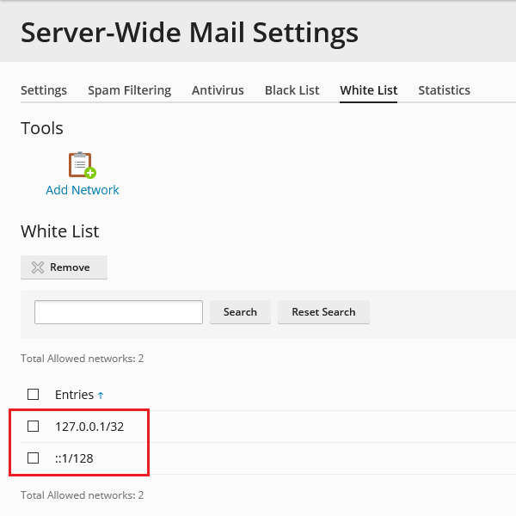Viewport: 516px width, 516px height.
Task: Focus the white list search field
Action: (119, 312)
